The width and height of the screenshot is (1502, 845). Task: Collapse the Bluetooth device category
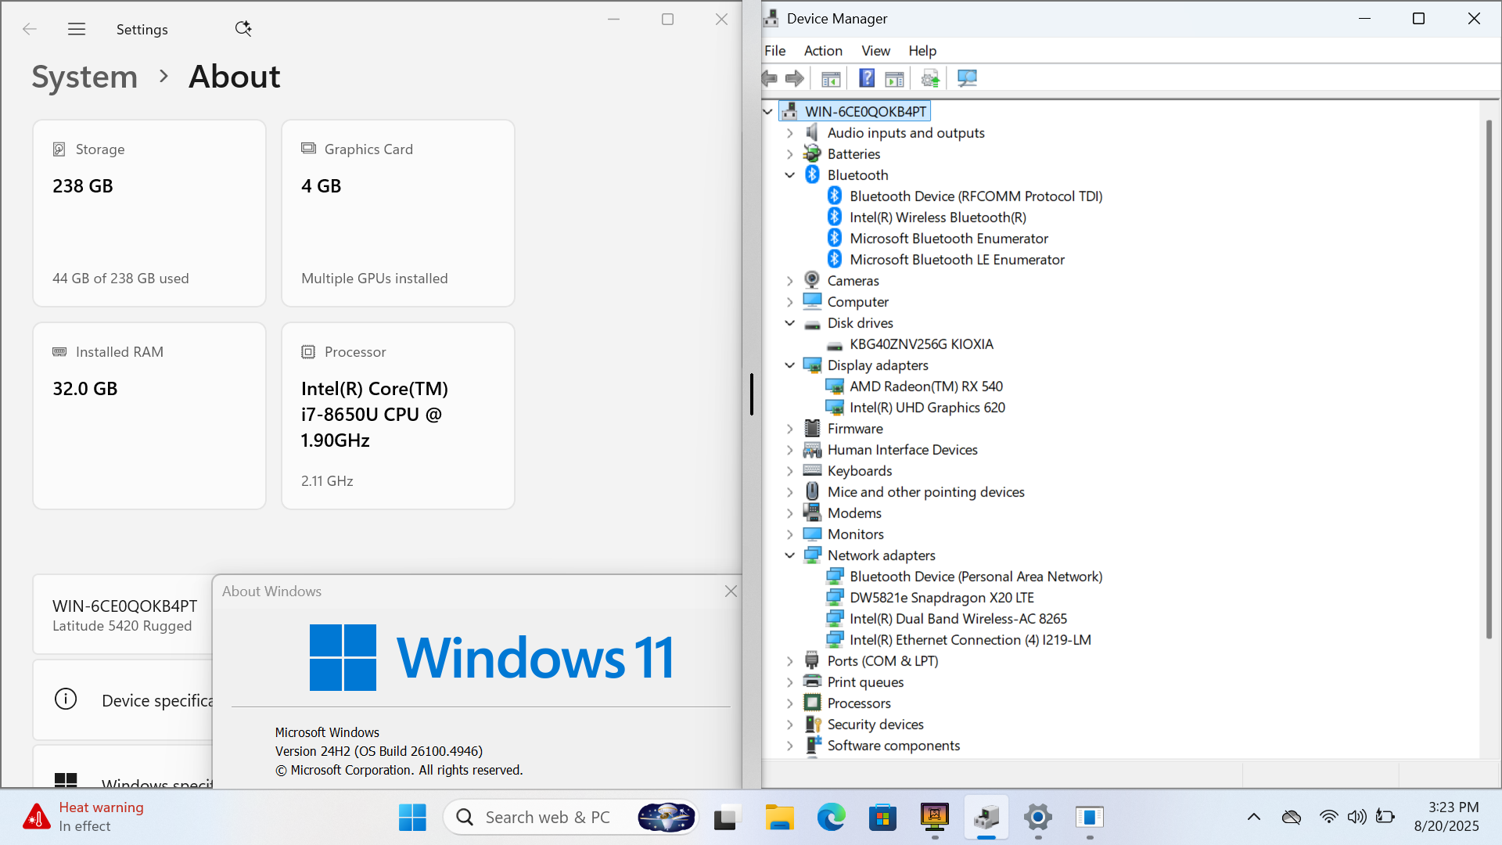pos(790,175)
